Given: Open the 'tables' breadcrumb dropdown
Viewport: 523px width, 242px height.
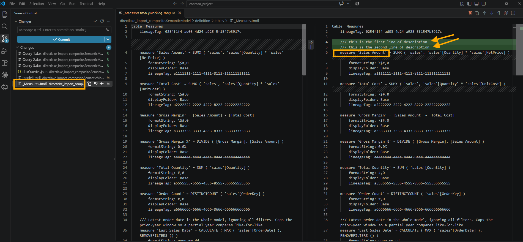Looking at the screenshot, I should click(x=219, y=21).
